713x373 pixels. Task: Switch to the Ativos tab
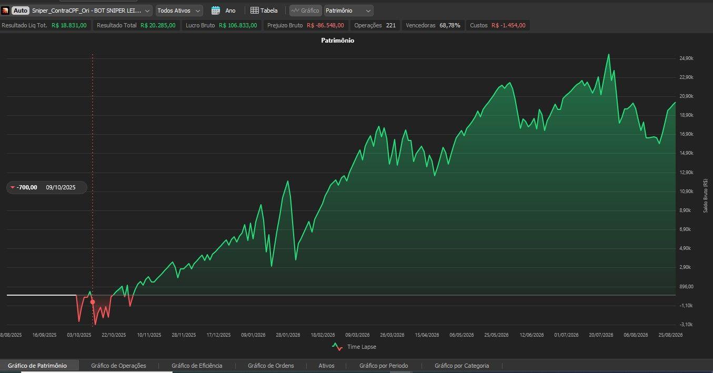326,366
